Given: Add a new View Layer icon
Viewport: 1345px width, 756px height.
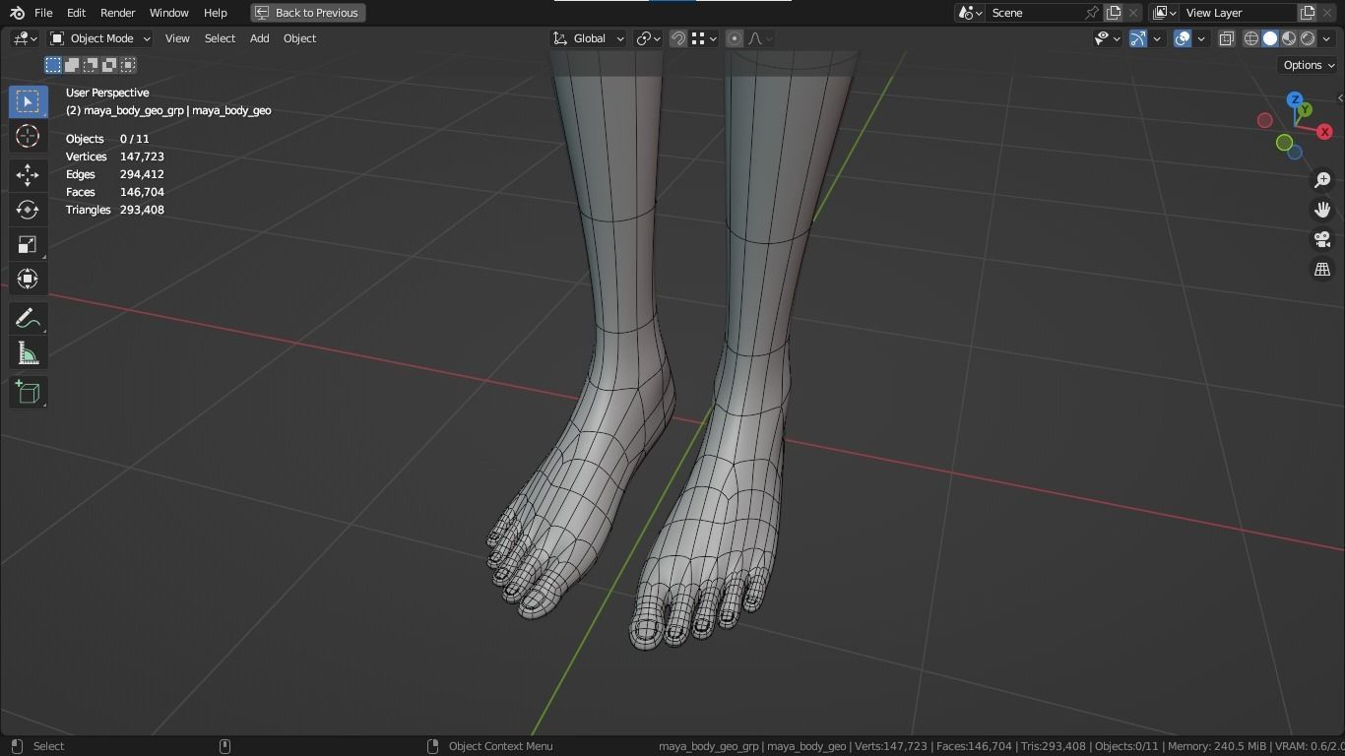Looking at the screenshot, I should pos(1308,13).
